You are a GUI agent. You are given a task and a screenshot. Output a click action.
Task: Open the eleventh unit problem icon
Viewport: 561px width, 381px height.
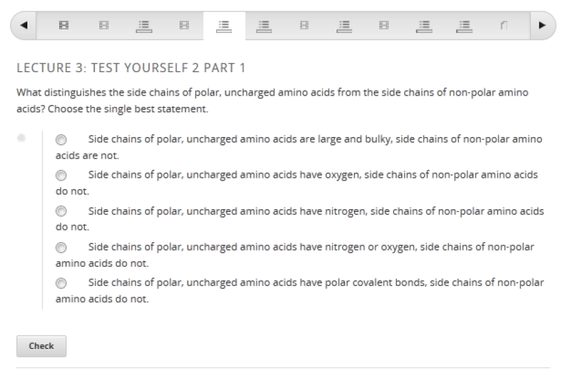pos(463,26)
